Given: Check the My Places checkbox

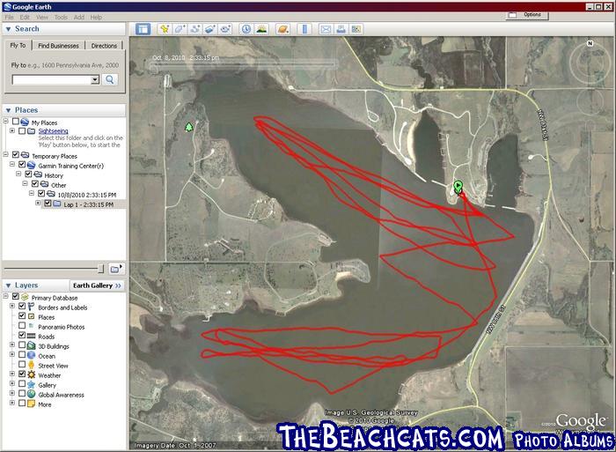Looking at the screenshot, I should point(16,122).
